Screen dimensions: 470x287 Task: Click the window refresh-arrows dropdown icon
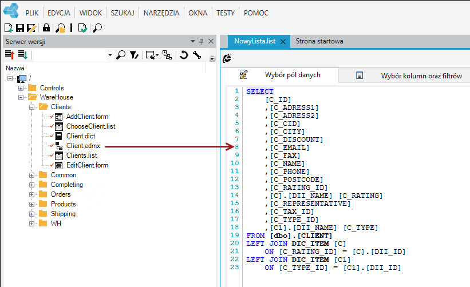point(152,55)
